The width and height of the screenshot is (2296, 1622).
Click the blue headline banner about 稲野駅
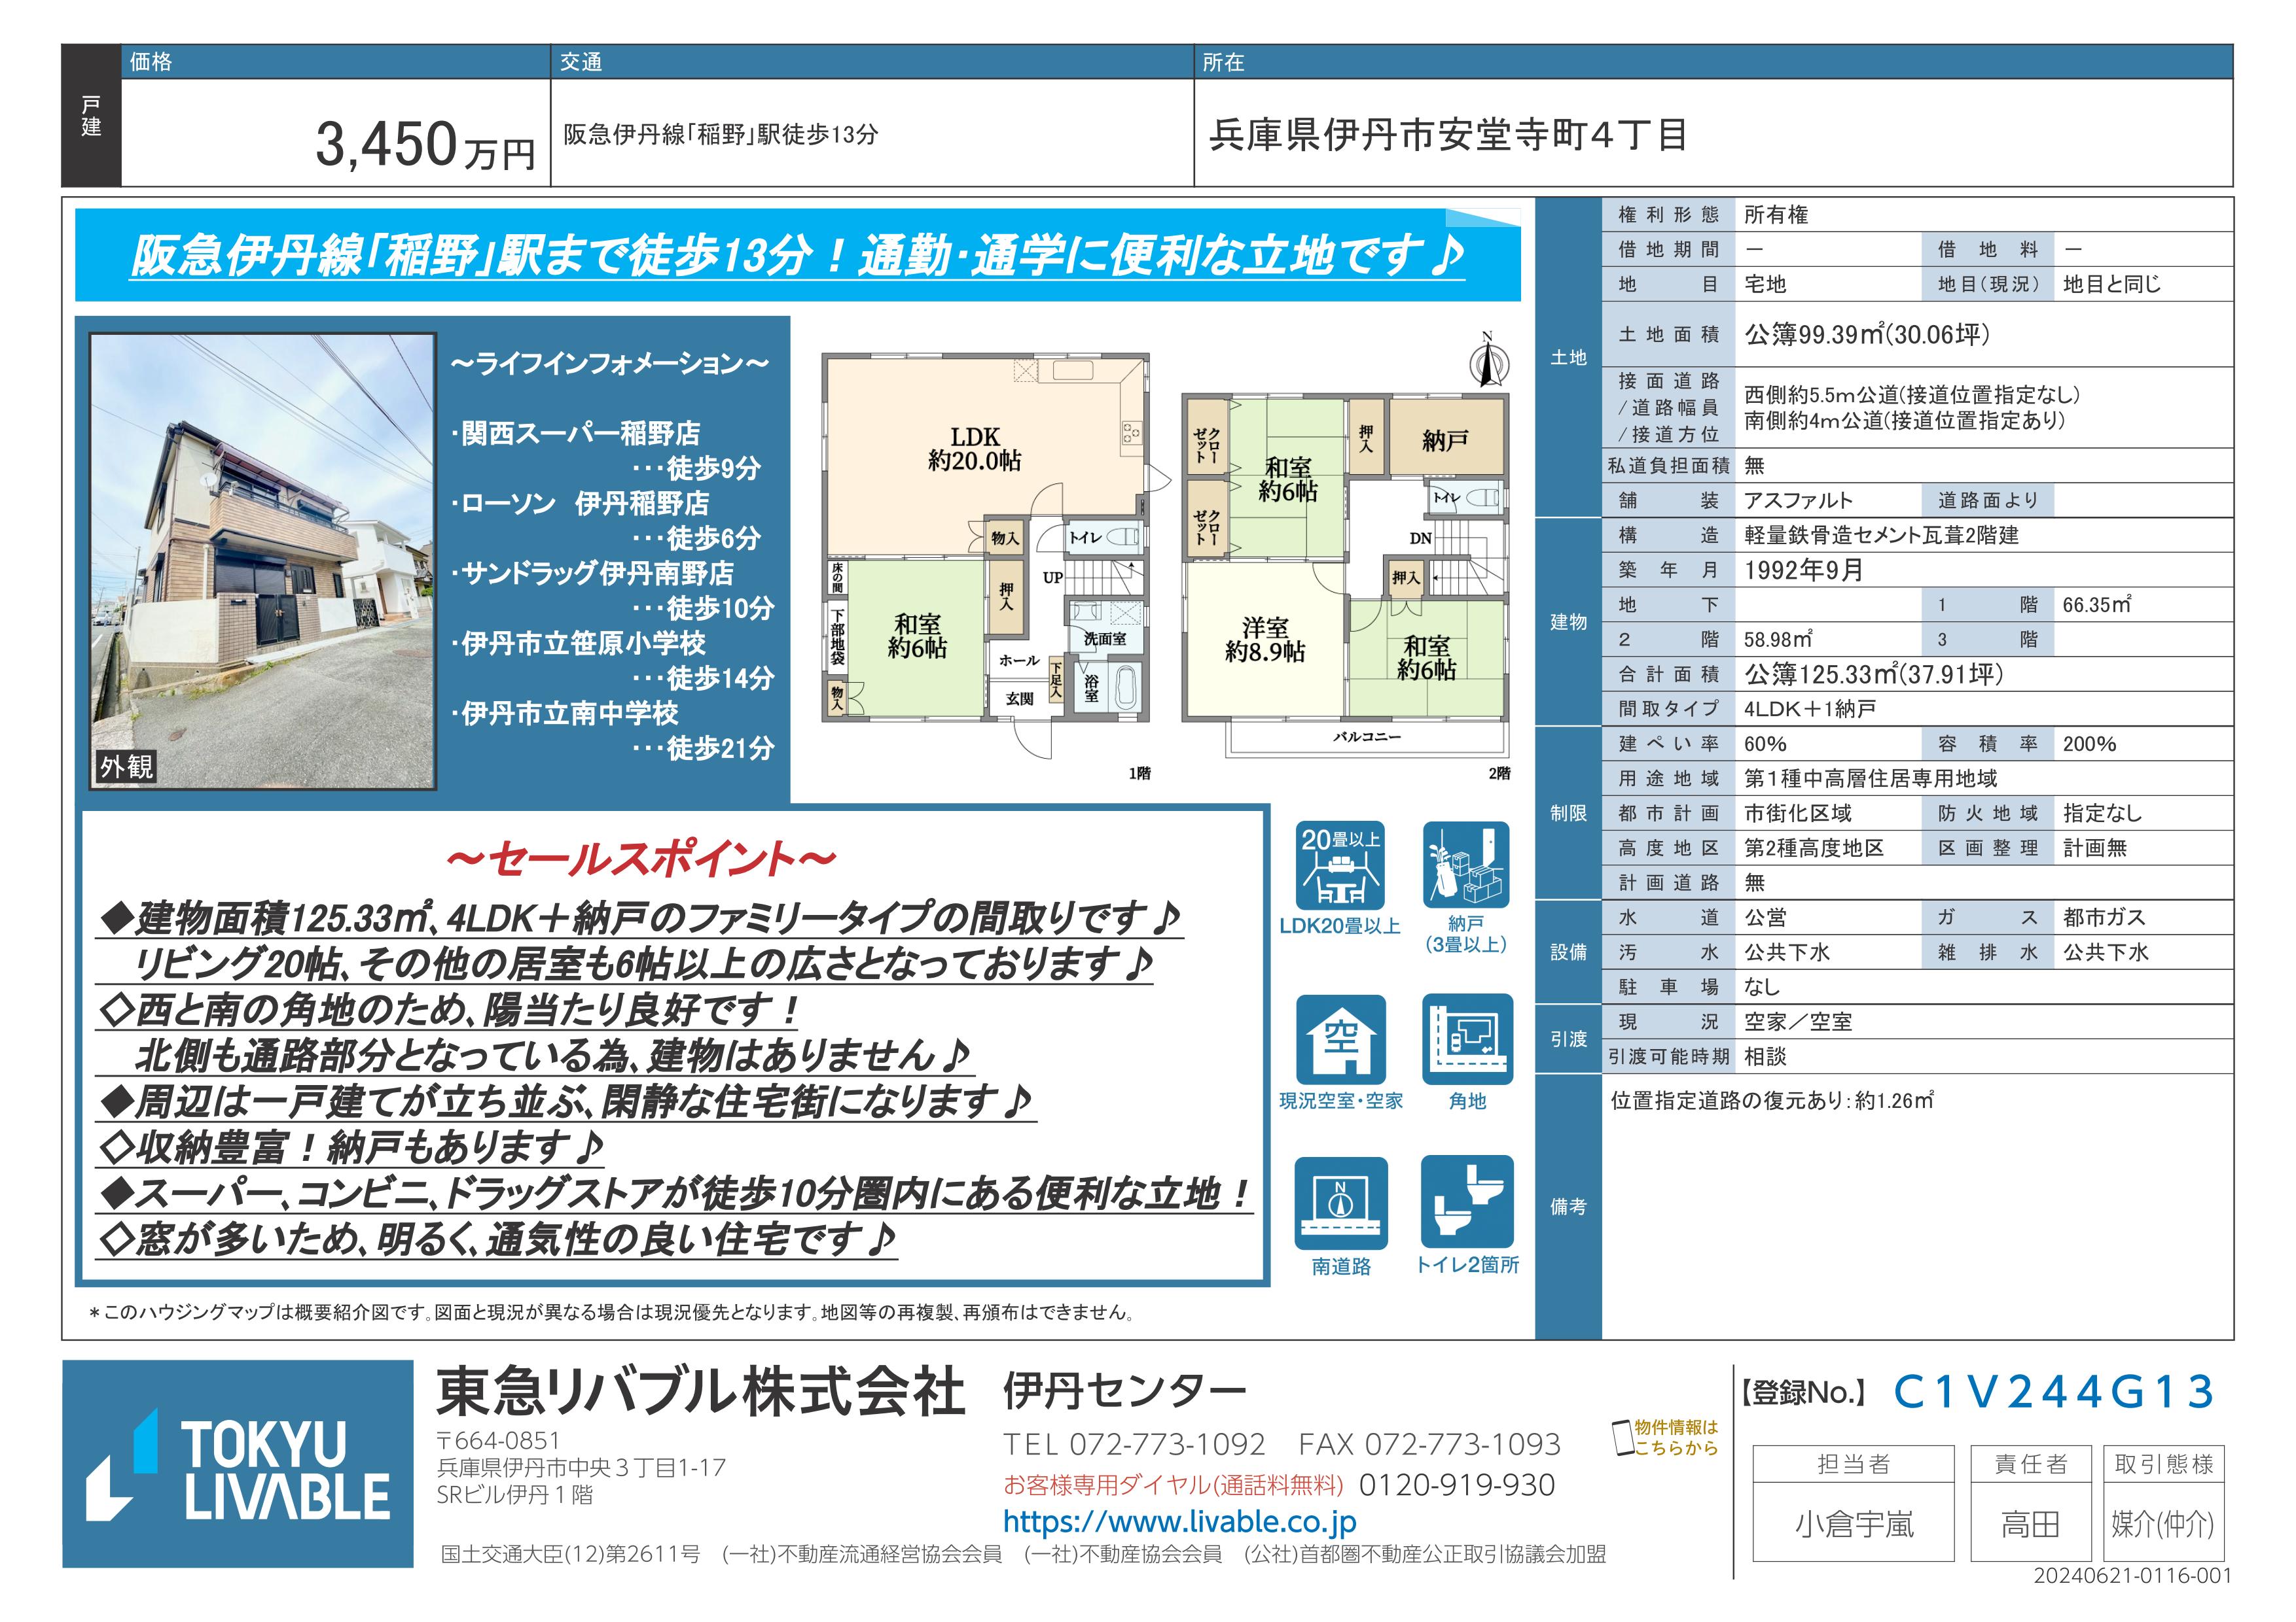tap(797, 256)
